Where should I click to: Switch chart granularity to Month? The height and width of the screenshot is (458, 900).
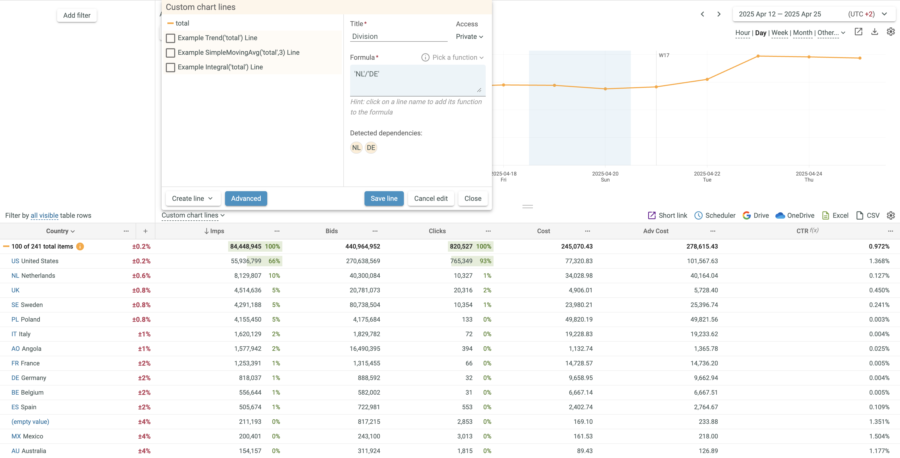802,33
